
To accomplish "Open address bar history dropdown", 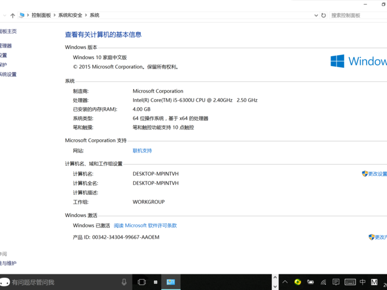I will point(316,15).
